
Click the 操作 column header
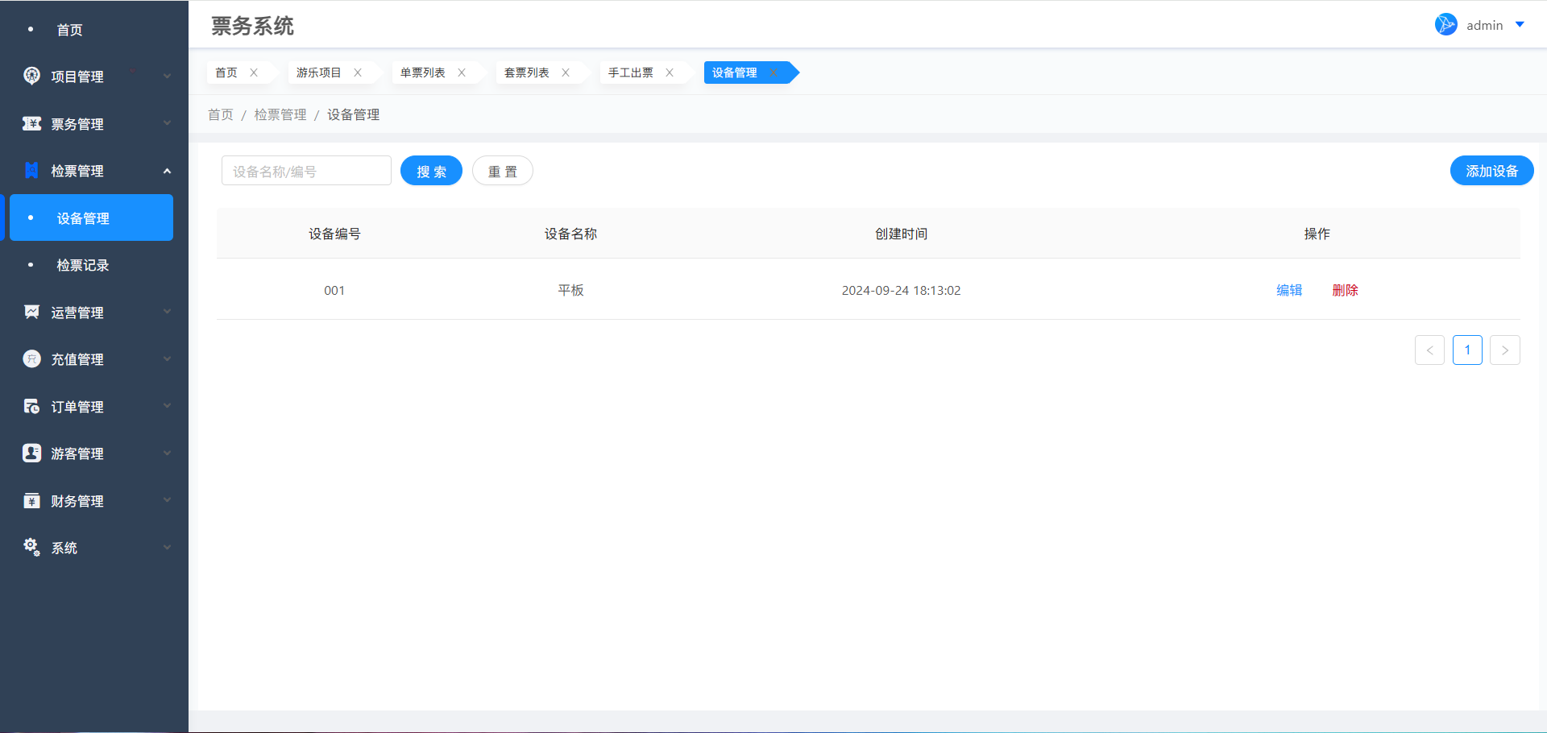pyautogui.click(x=1317, y=234)
